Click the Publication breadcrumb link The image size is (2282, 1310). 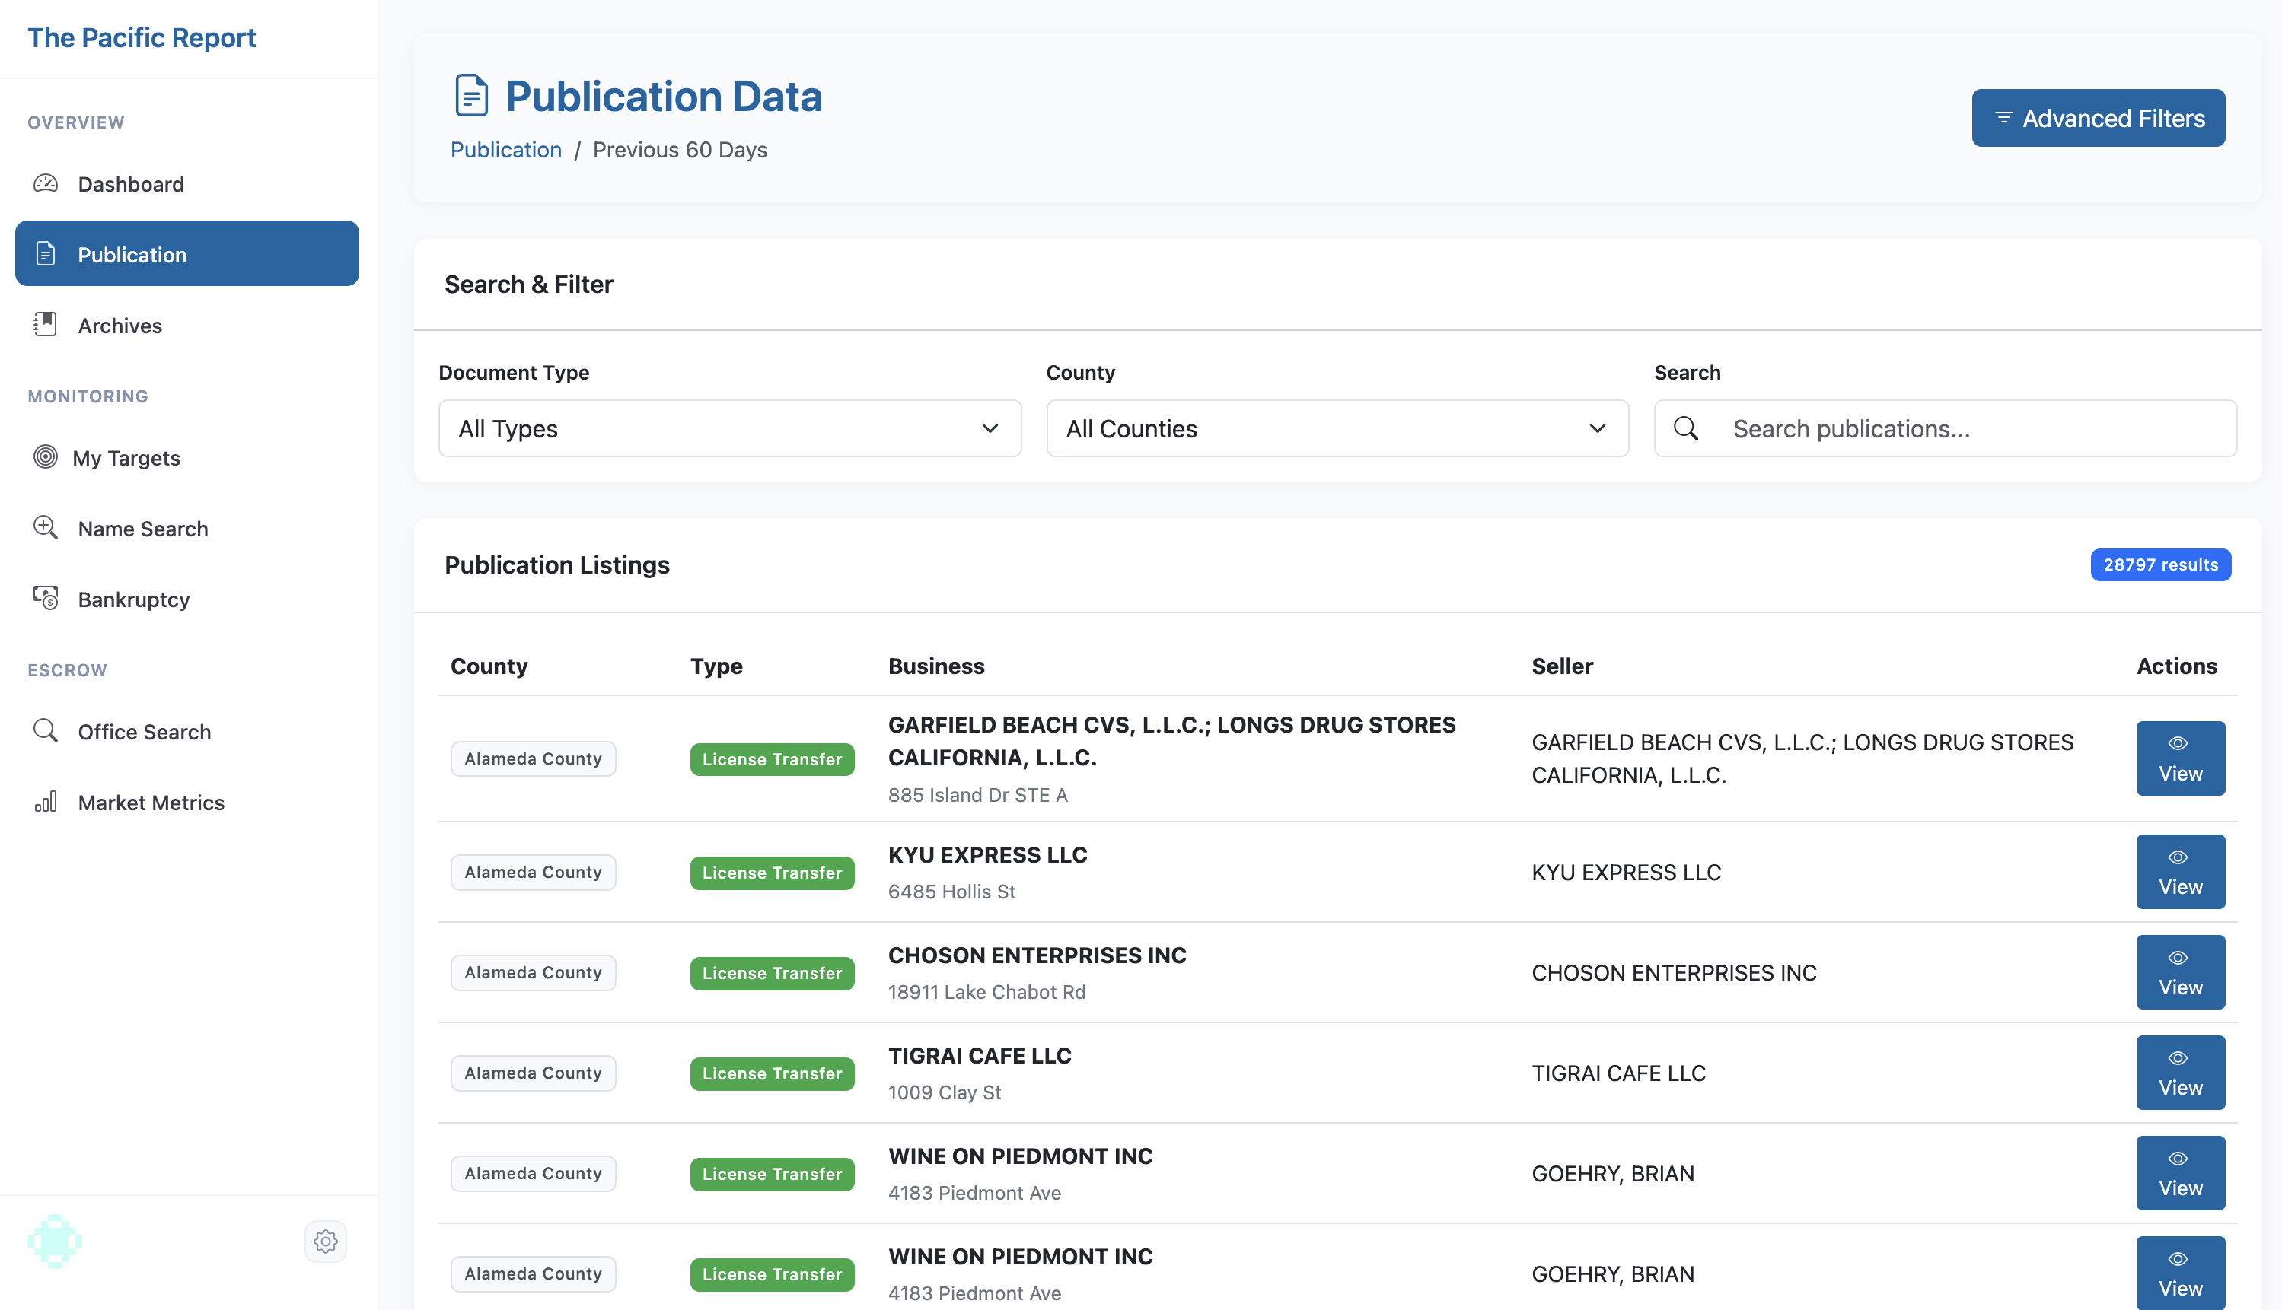click(x=506, y=149)
